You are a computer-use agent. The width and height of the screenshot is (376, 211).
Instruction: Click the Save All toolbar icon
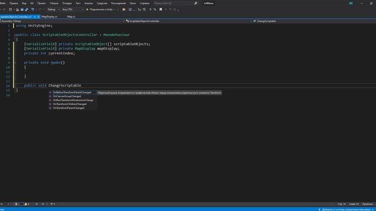26,9
